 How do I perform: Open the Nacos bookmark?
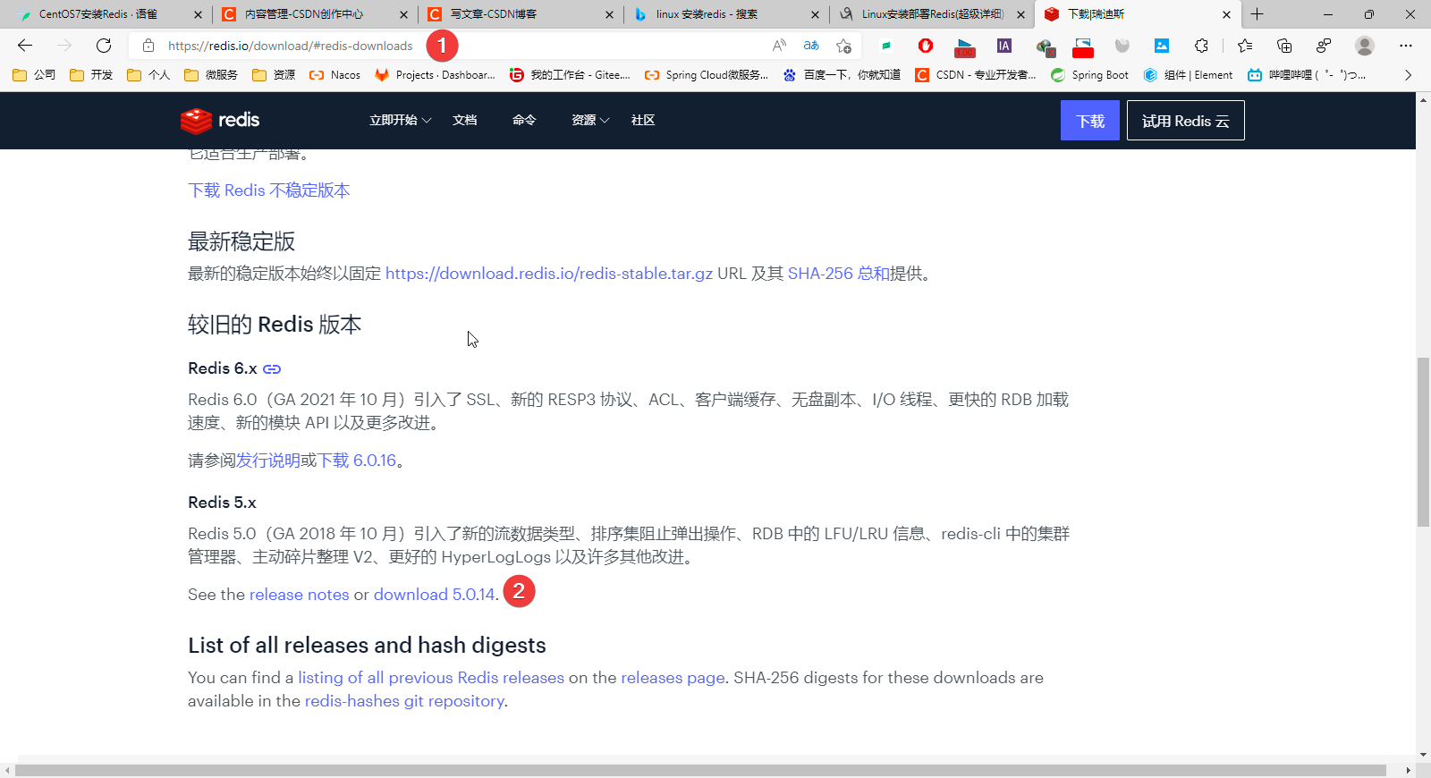[334, 75]
